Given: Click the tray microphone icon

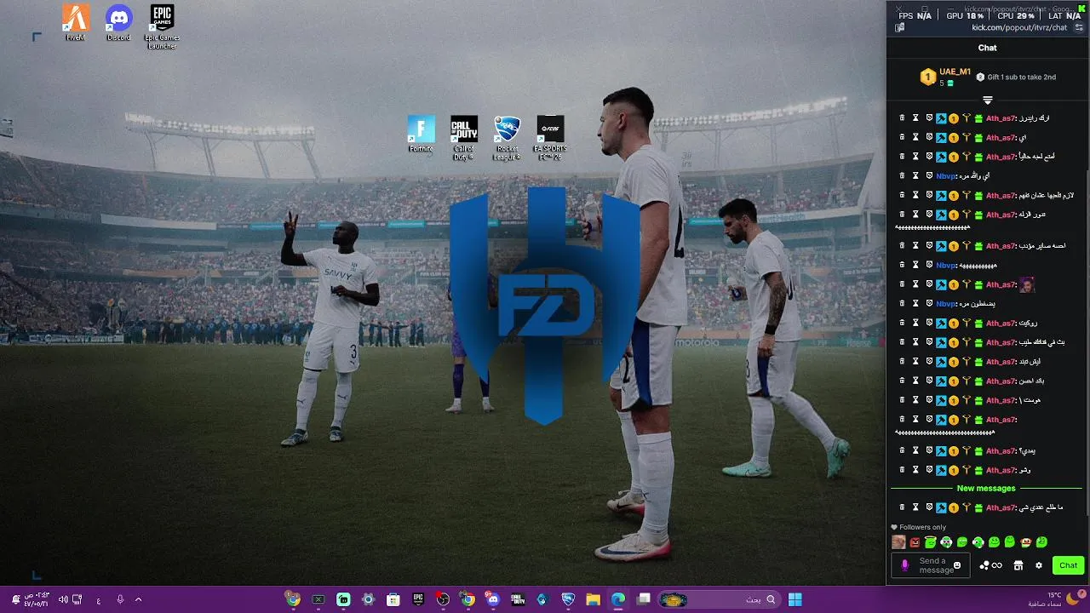Looking at the screenshot, I should tap(120, 599).
